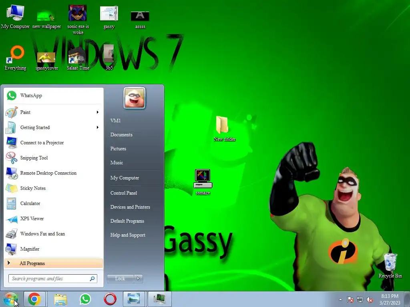This screenshot has width=410, height=307.
Task: Click the muted volume tray icon
Action: point(370,299)
